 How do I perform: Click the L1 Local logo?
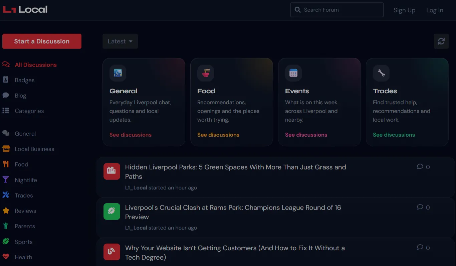[25, 9]
